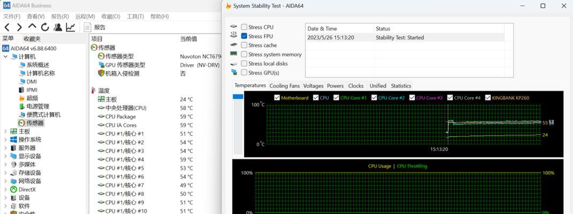Viewport: 573px width, 214px height.
Task: Open the user/remote toolbar icon
Action: [57, 27]
